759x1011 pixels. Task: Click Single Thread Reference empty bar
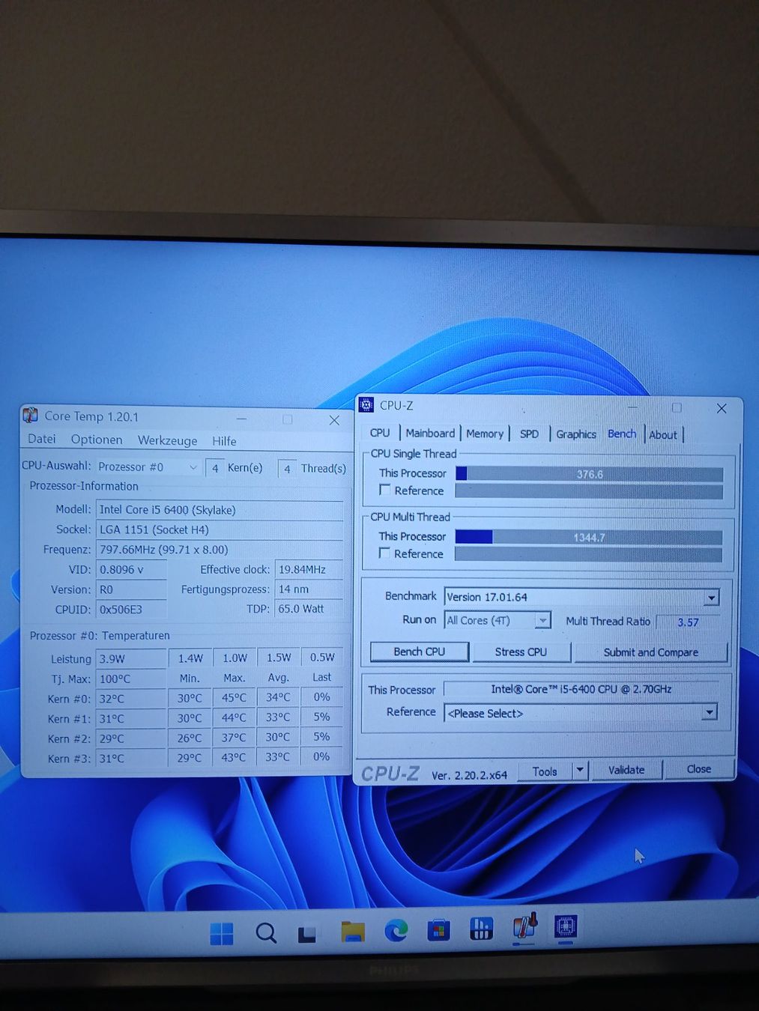click(589, 491)
